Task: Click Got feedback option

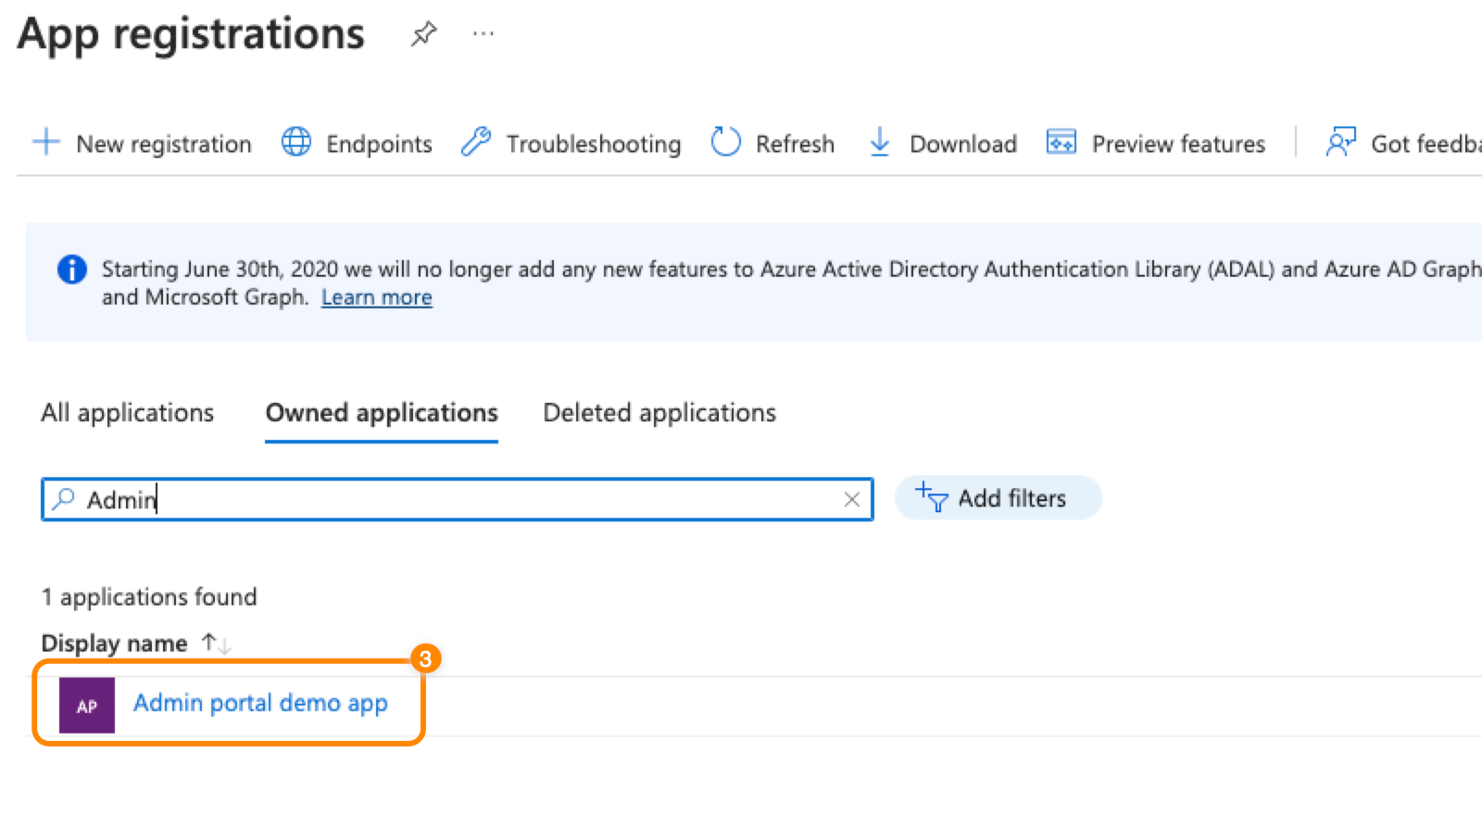Action: point(1403,144)
